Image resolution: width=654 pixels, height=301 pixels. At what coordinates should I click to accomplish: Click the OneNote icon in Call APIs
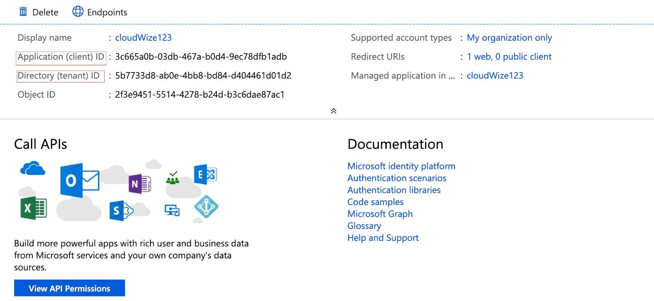tap(139, 184)
